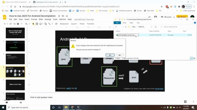Screen dimensions: 197x110
Task: Click the shape tool icon
Action: 46,24
